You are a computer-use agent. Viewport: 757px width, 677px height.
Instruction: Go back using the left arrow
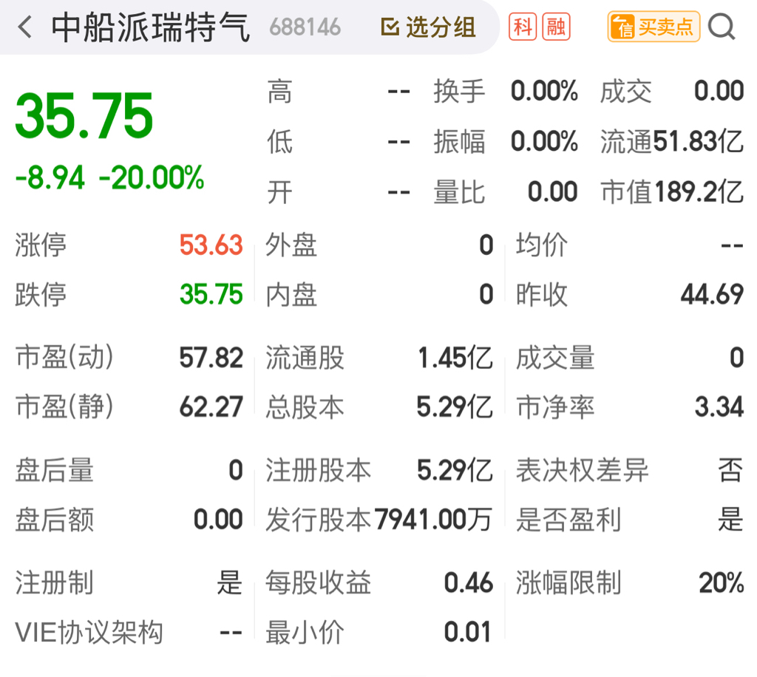click(24, 27)
